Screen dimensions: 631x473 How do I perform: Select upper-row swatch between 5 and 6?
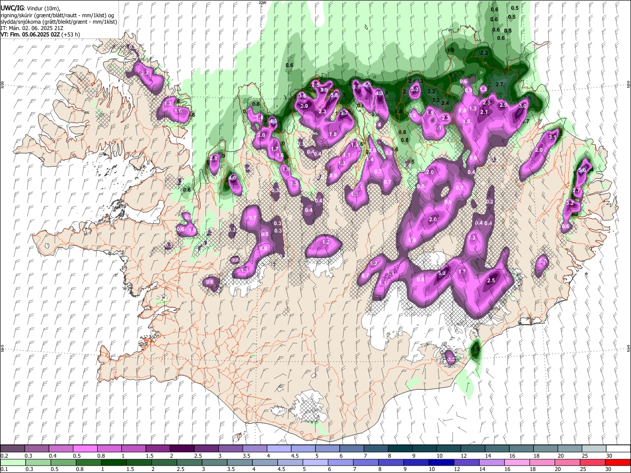click(327, 449)
